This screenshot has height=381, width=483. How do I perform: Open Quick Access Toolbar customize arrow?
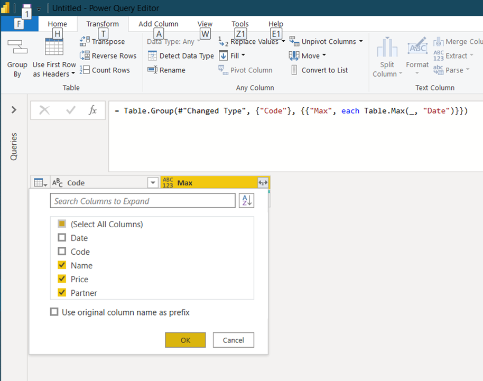[x=39, y=8]
